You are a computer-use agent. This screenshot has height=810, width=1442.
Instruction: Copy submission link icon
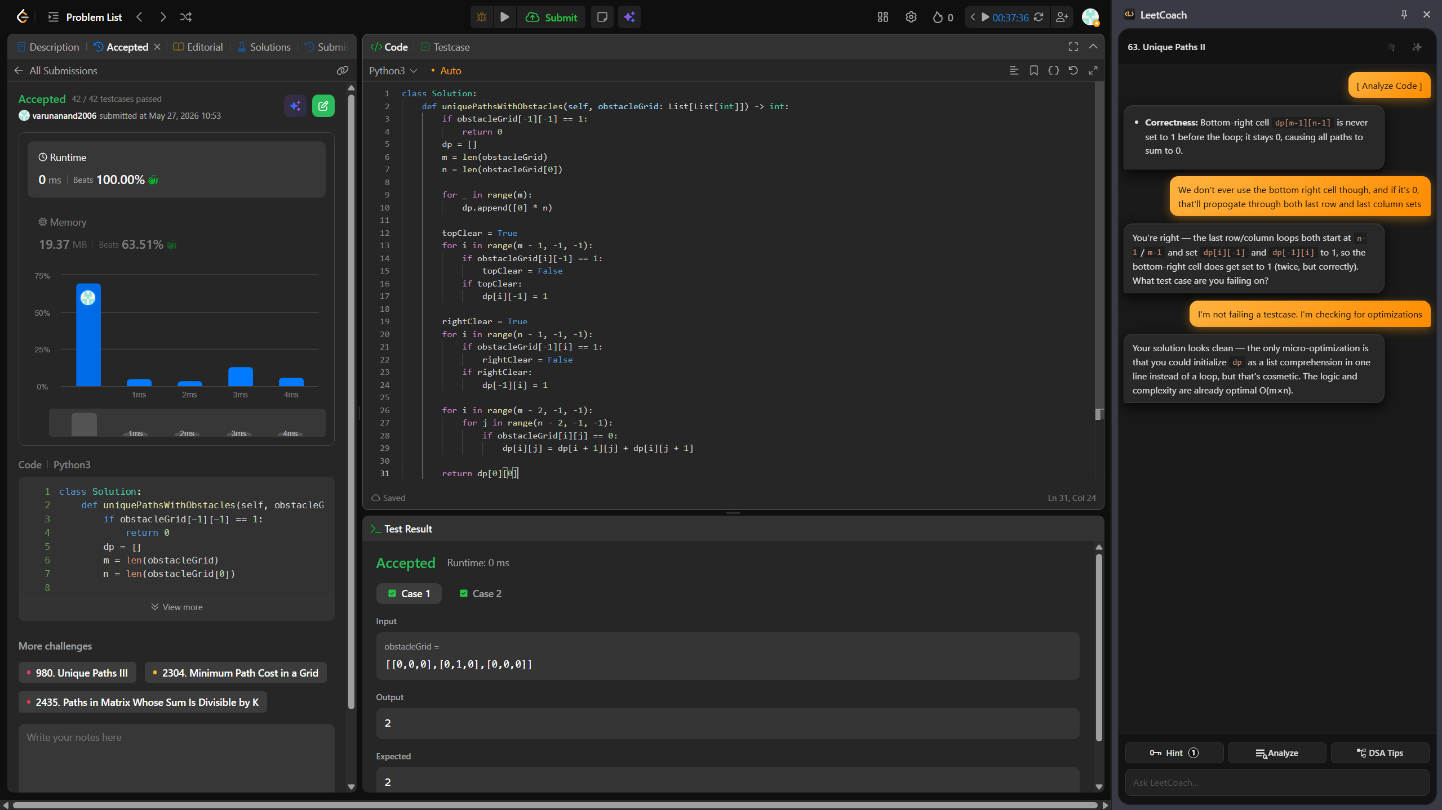coord(343,71)
